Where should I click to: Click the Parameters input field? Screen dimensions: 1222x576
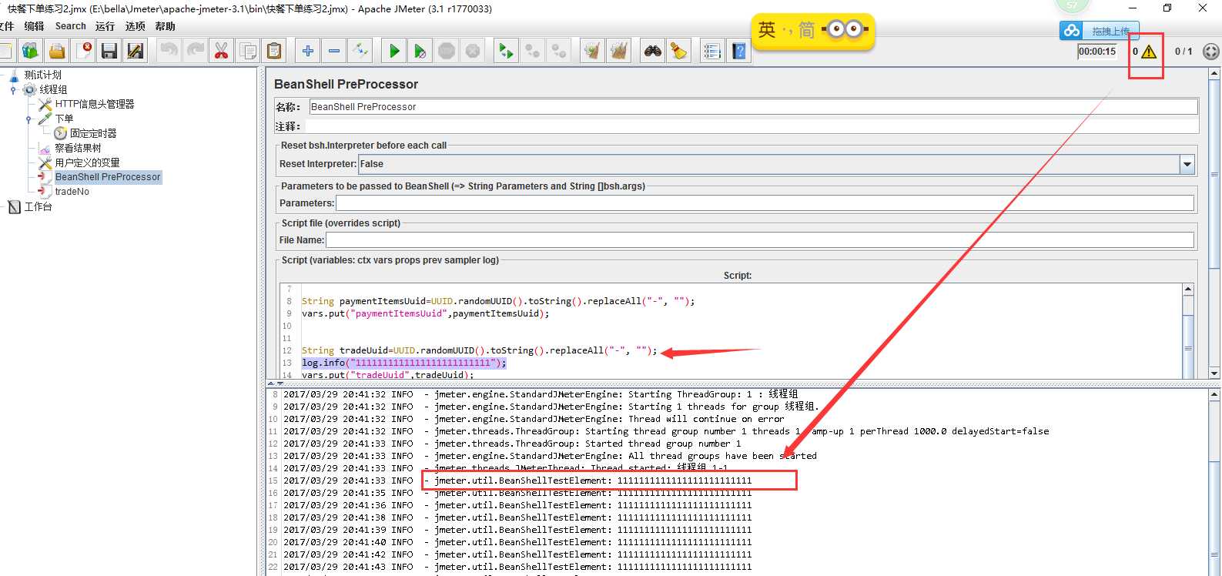764,203
